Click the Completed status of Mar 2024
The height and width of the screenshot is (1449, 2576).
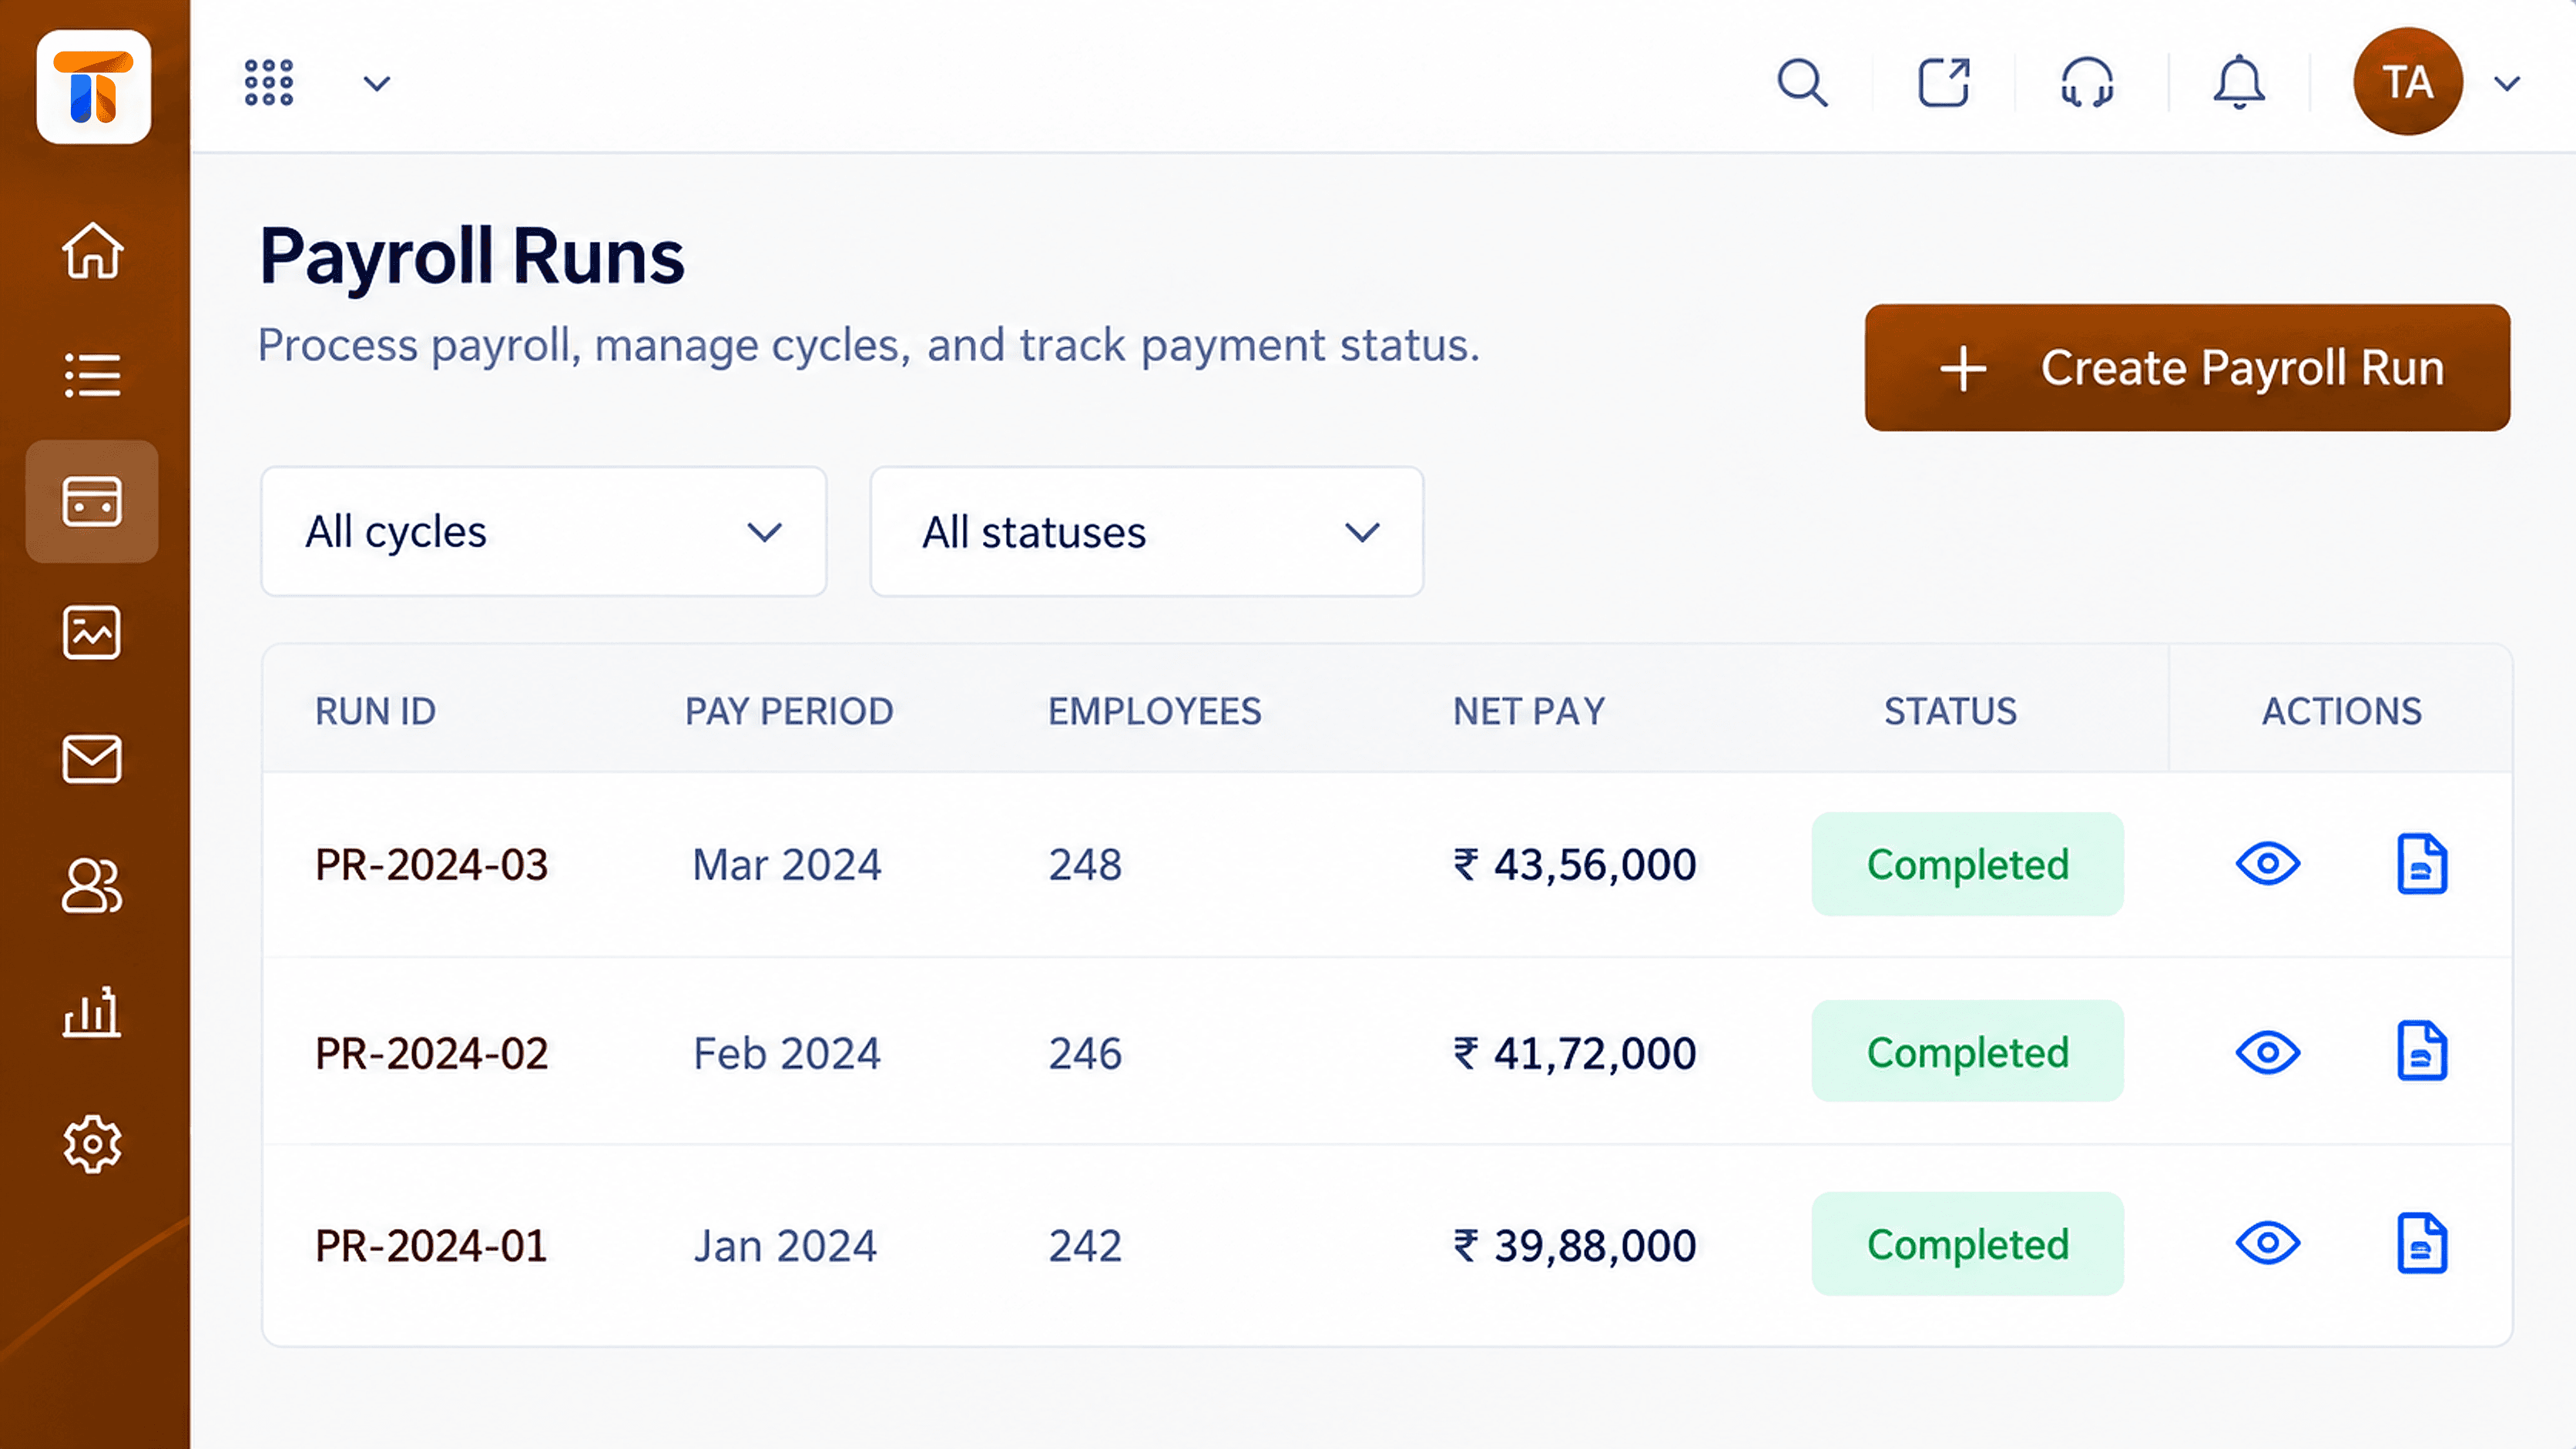1967,865
